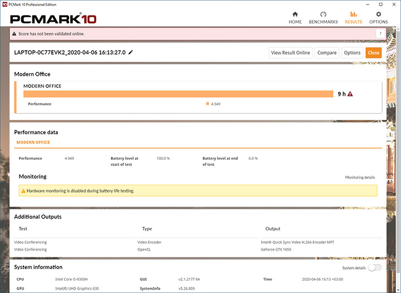Viewport: 401px width, 293px height.
Task: Click the GUI version v2.1.2177 64
Action: 189,279
